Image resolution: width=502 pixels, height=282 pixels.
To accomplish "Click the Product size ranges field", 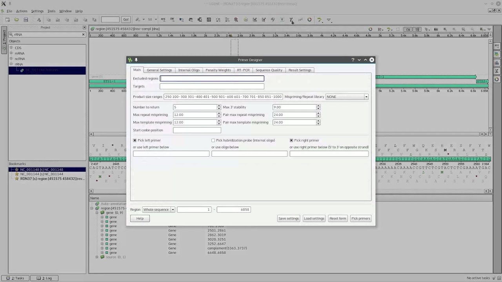I will click(223, 97).
